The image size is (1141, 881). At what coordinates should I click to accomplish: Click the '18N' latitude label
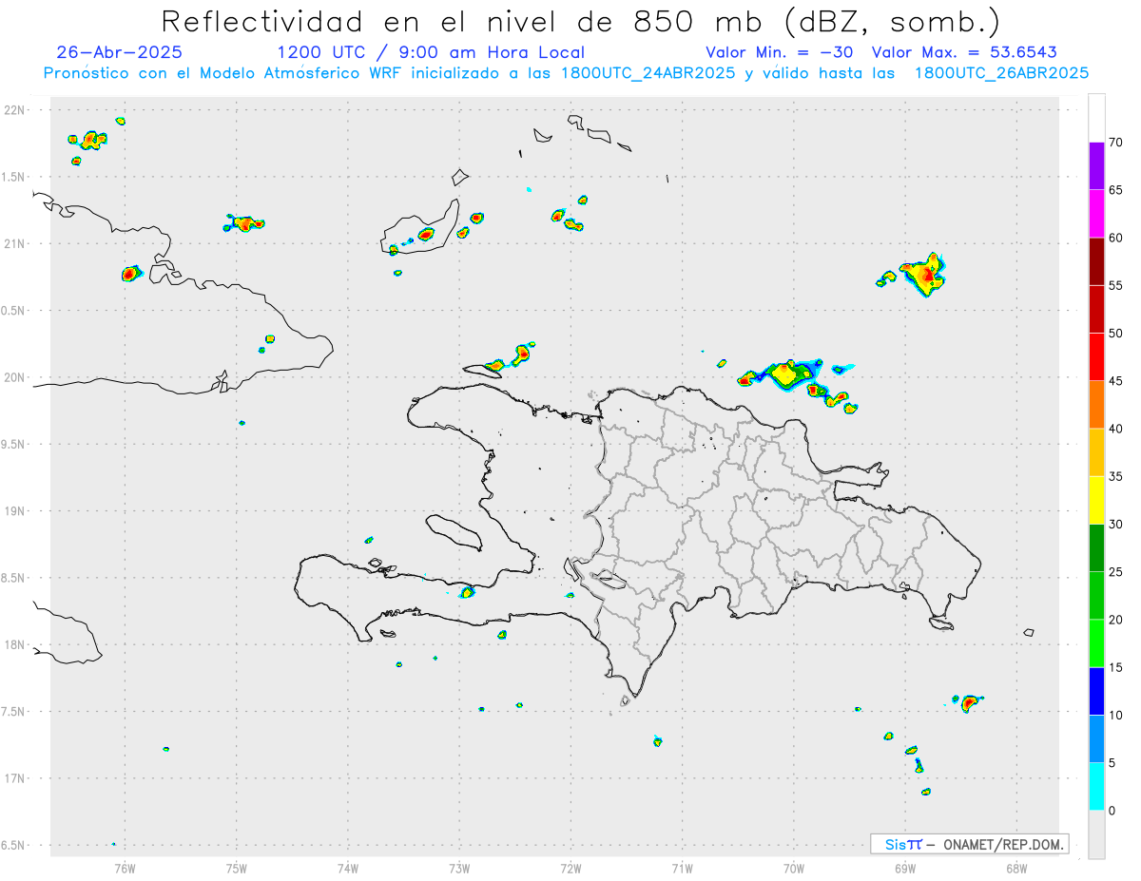(x=15, y=644)
